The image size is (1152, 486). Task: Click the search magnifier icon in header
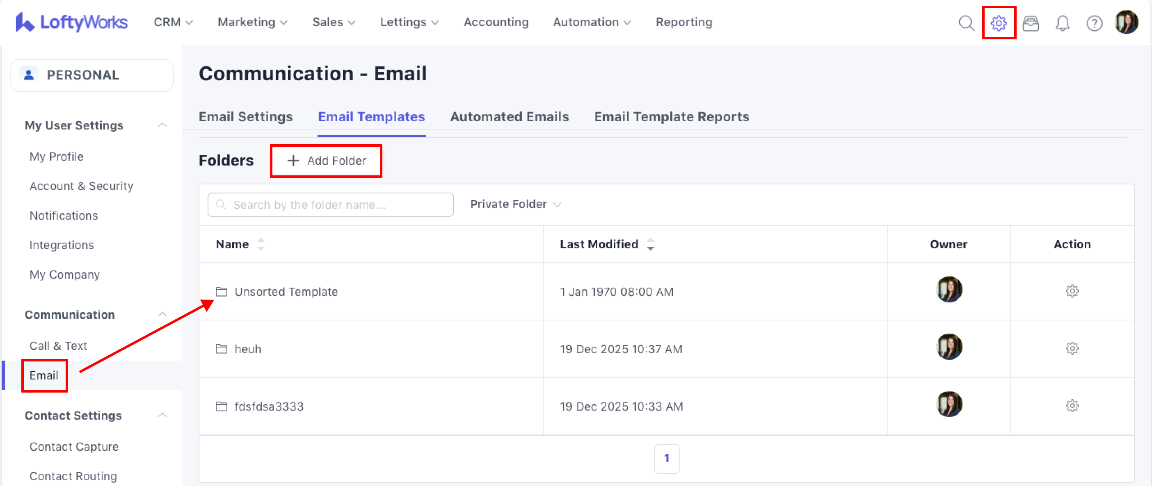tap(967, 23)
